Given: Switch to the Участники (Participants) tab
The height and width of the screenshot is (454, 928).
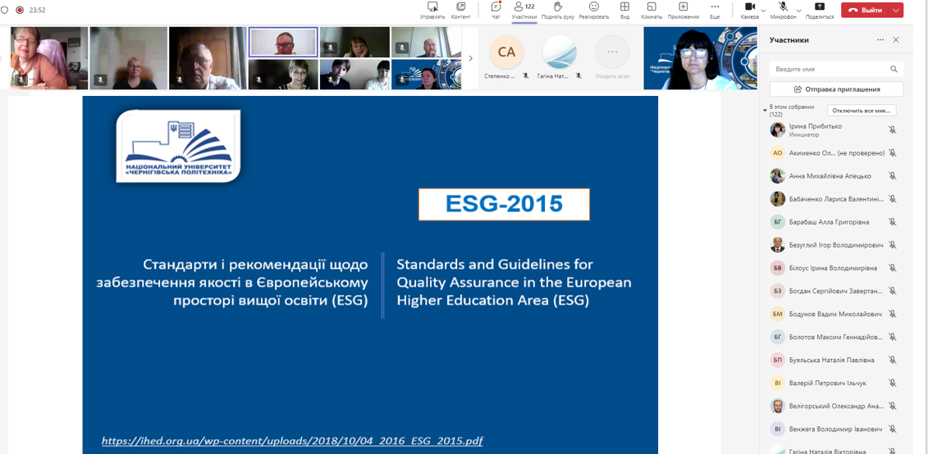Looking at the screenshot, I should [524, 10].
